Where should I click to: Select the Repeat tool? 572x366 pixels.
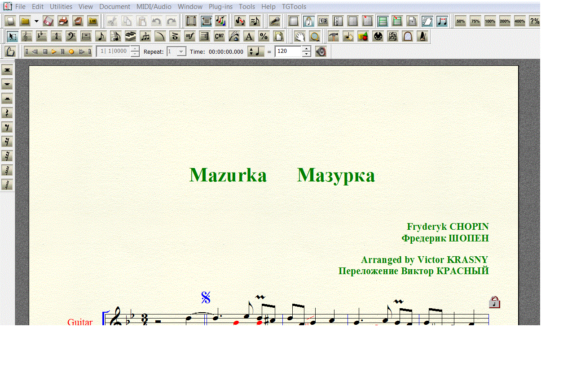[x=205, y=36]
